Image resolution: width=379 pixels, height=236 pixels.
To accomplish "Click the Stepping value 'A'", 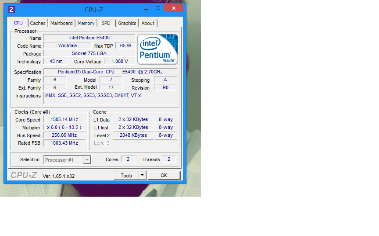I will click(x=165, y=80).
